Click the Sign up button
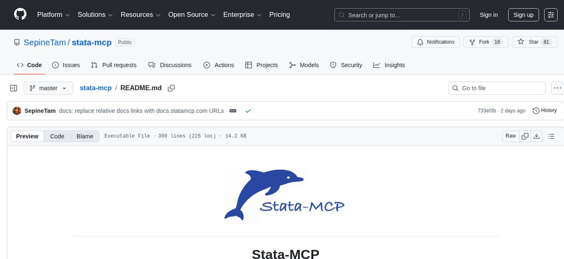 click(523, 14)
